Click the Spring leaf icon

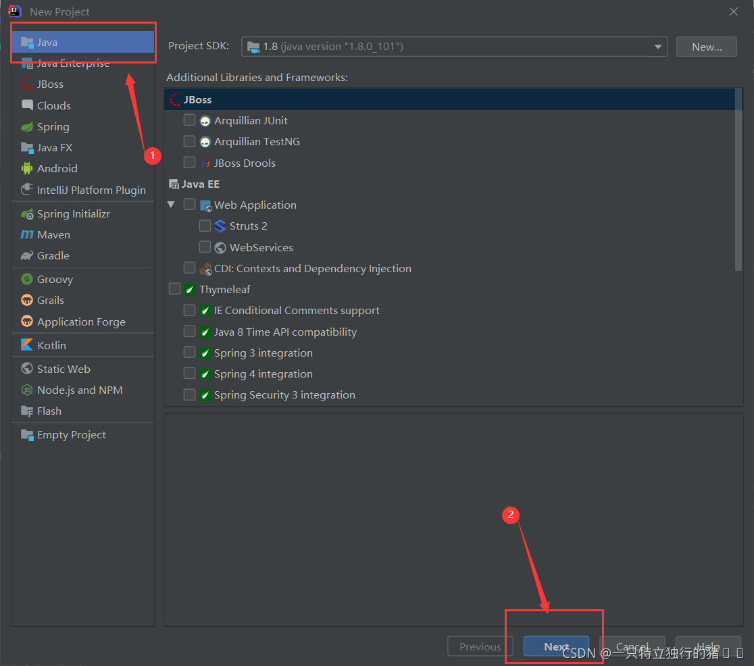point(27,126)
